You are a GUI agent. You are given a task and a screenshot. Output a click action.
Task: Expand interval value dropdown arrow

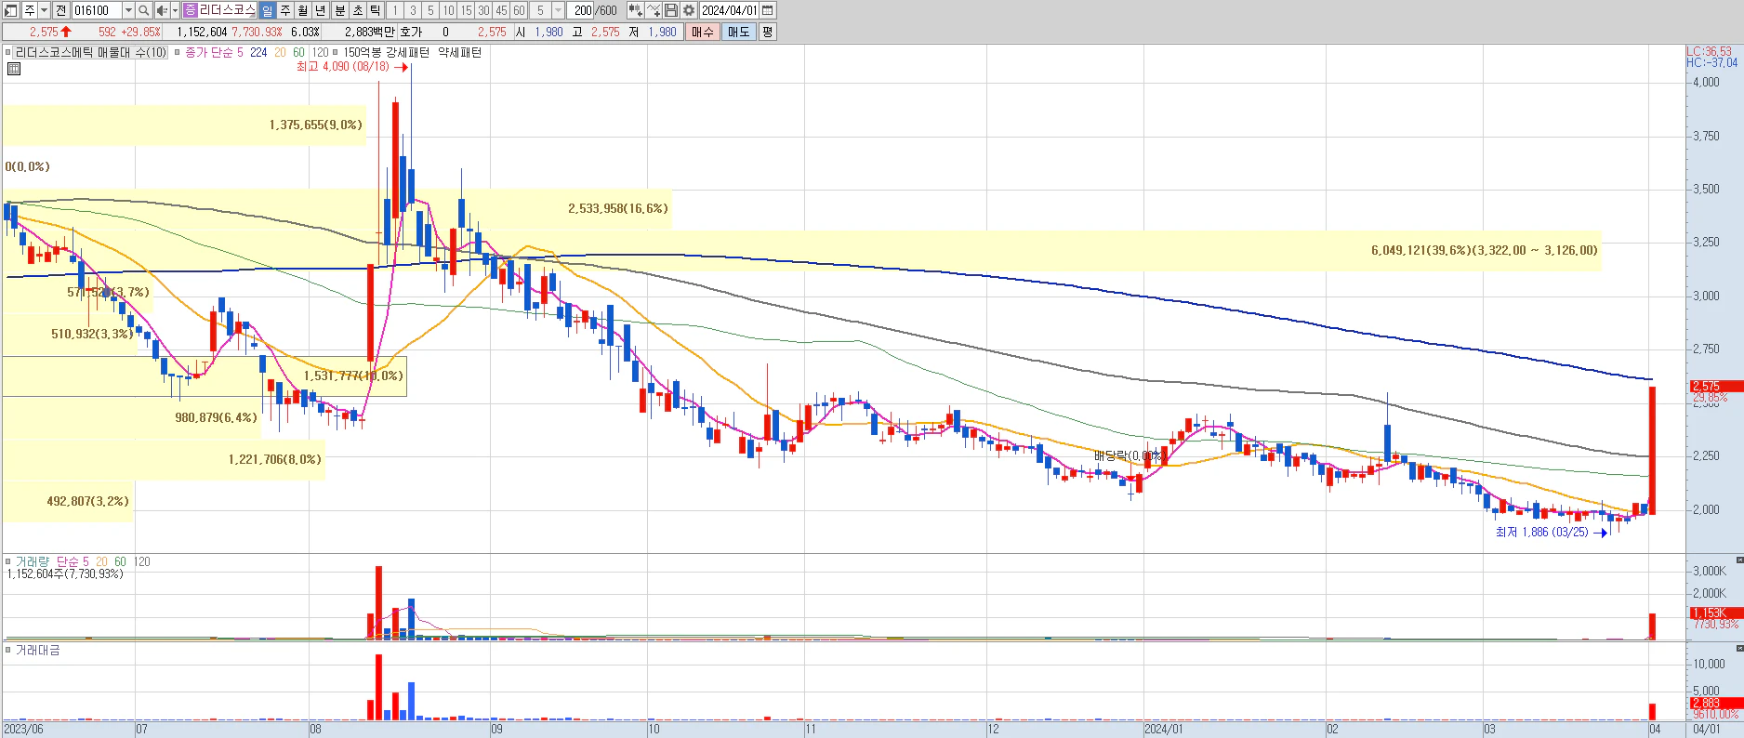click(x=558, y=10)
